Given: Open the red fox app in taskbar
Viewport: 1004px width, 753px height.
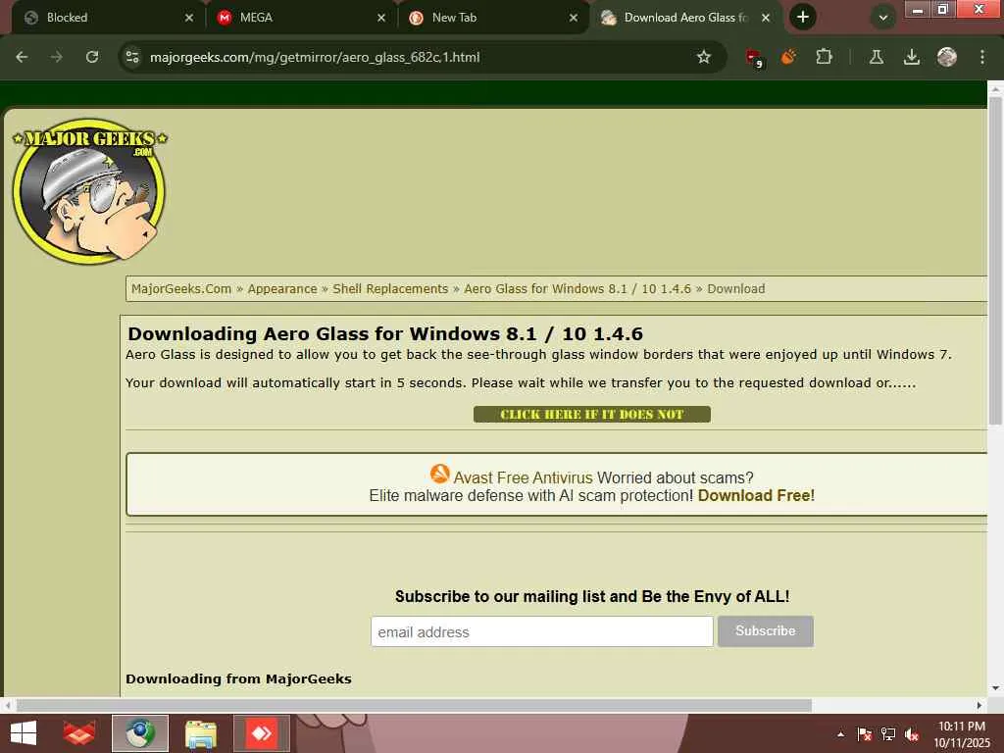Looking at the screenshot, I should point(79,733).
